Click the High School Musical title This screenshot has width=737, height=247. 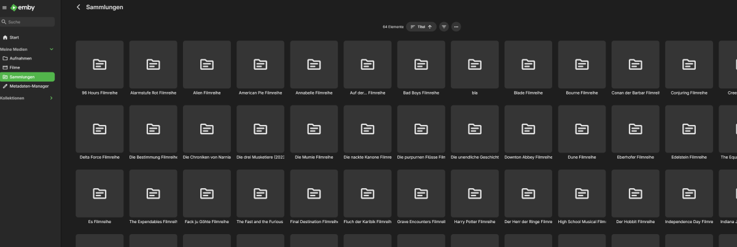pyautogui.click(x=582, y=222)
